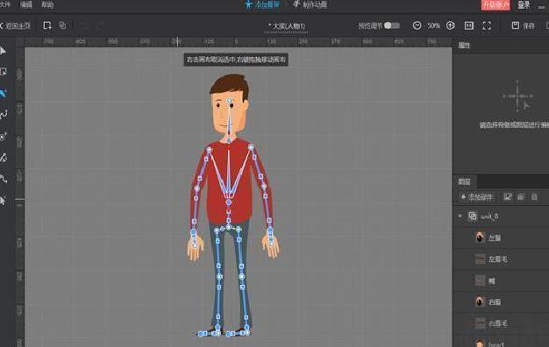Click 返回主页 to go back
Image resolution: width=549 pixels, height=347 pixels.
pyautogui.click(x=15, y=26)
